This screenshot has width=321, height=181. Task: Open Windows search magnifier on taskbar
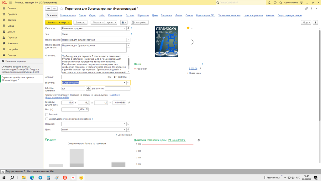[x=12, y=178]
